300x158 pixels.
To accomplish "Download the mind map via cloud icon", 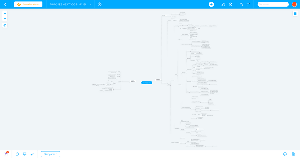I will (x=285, y=154).
